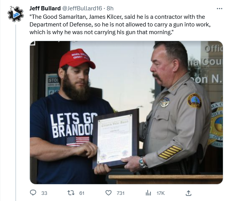Click the 33 replies count
The image size is (229, 201).
(x=44, y=193)
